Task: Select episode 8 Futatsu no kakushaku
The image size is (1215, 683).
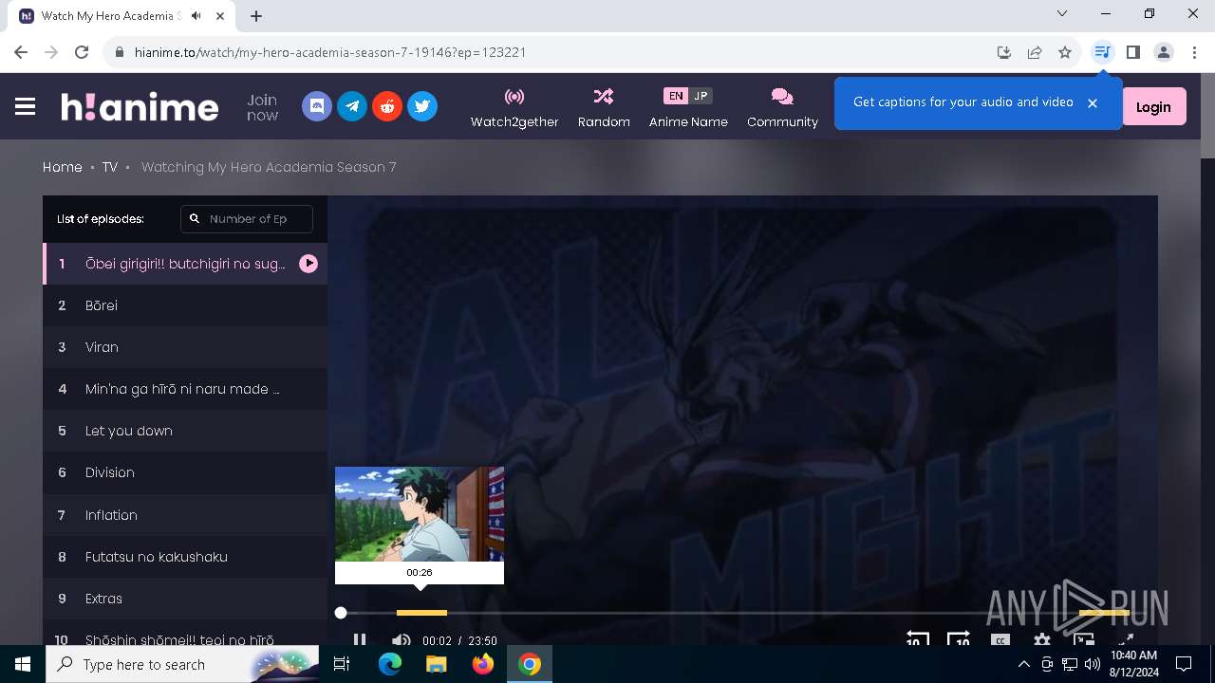Action: click(185, 557)
